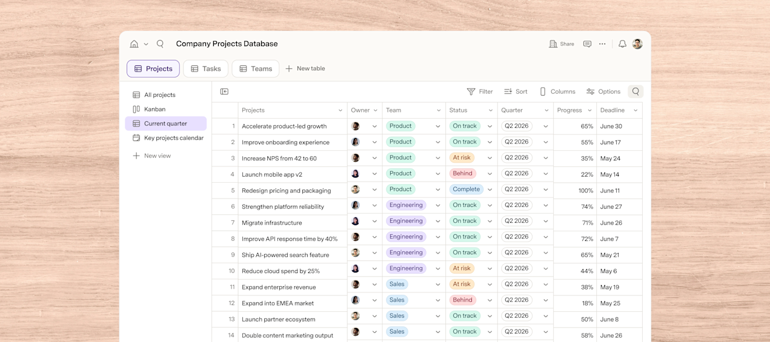Click Complete status on Redesign pricing row
Screen dimensions: 770x342
coord(466,189)
